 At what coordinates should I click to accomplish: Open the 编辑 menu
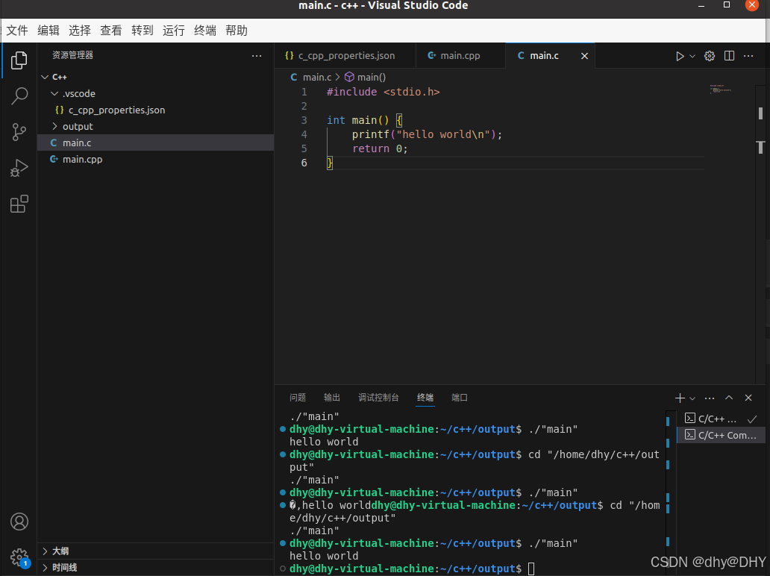(48, 31)
